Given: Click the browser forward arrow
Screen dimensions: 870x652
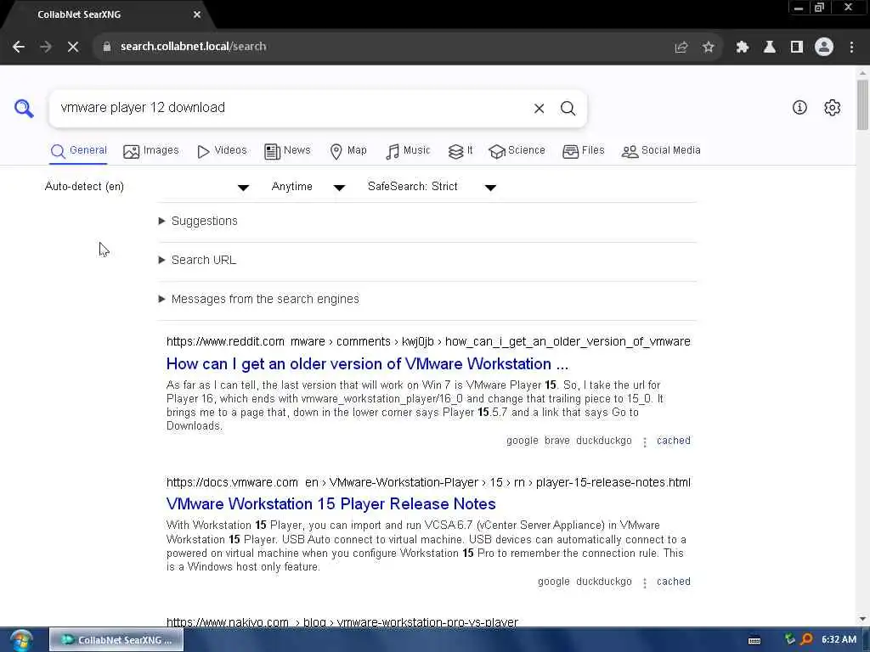Looking at the screenshot, I should click(46, 47).
